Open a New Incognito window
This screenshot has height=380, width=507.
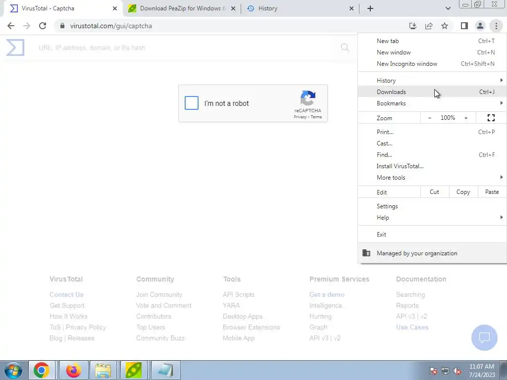tap(432, 64)
